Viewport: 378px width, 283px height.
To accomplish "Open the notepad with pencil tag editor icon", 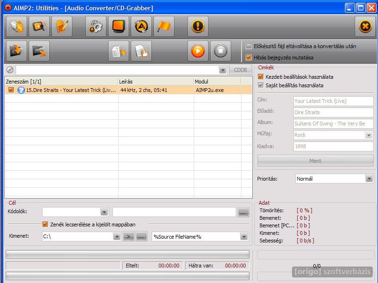I will point(62,26).
